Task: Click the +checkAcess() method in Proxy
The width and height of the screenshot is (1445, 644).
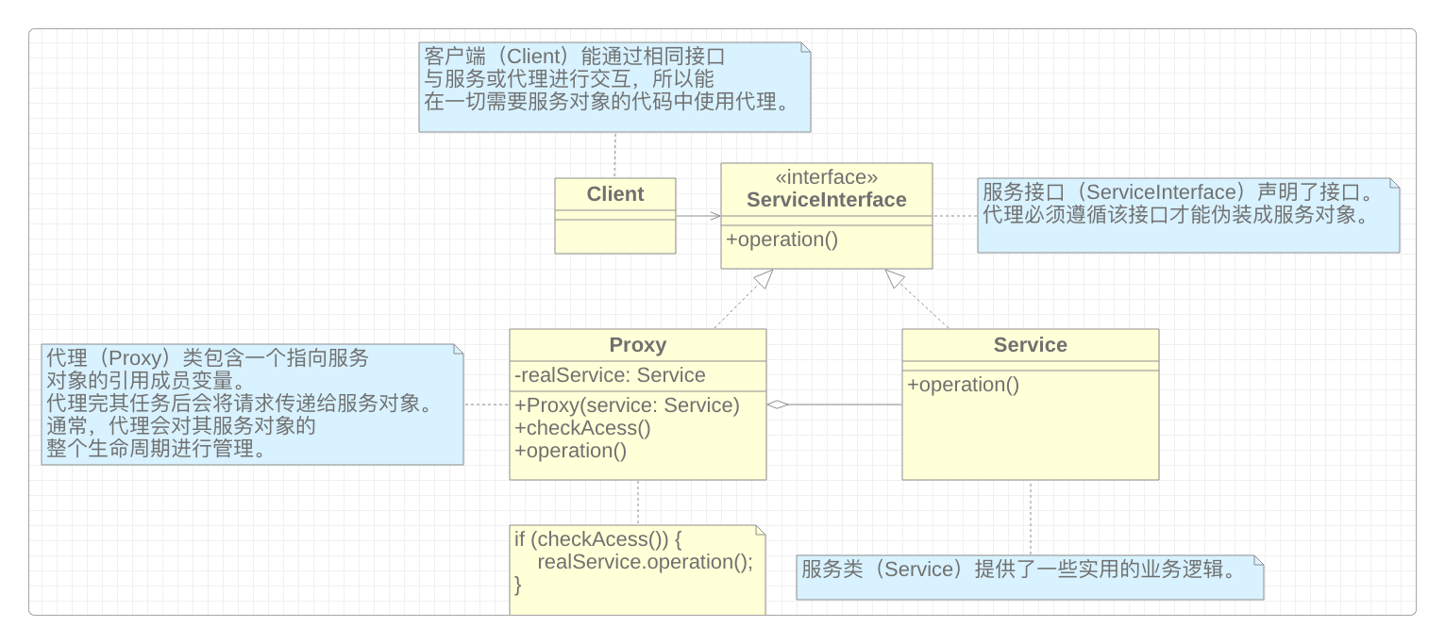Action: click(x=583, y=428)
